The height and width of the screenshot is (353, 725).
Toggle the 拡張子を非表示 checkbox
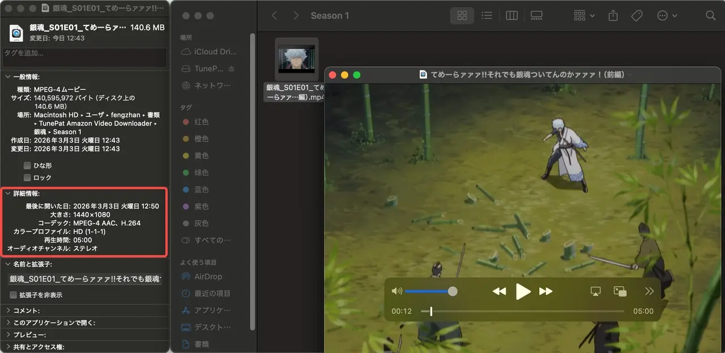click(x=13, y=295)
